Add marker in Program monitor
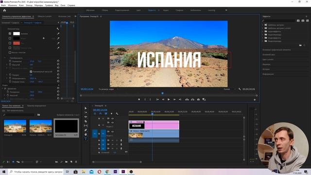The image size is (311, 175). point(139,99)
